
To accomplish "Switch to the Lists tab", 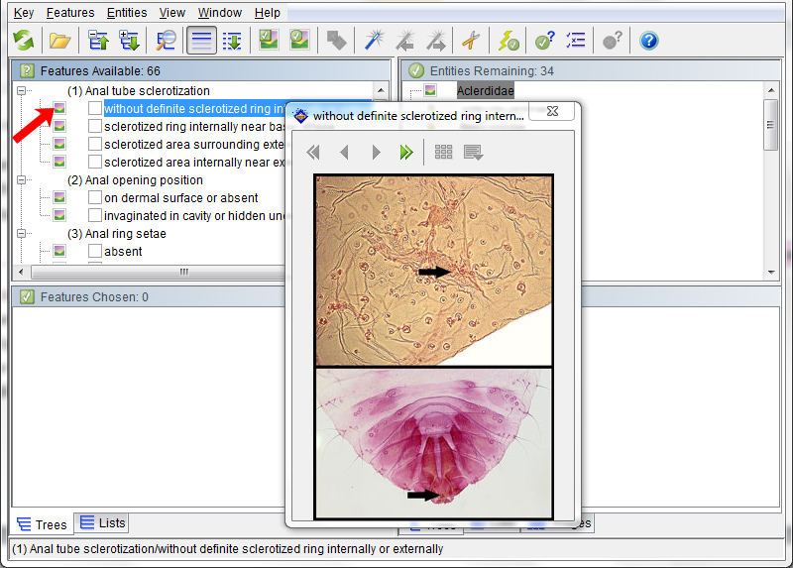I will pyautogui.click(x=103, y=522).
